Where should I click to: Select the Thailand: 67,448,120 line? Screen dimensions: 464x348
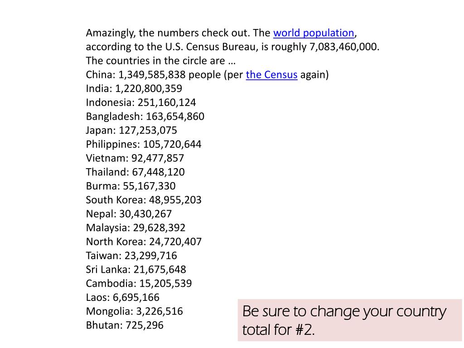(x=135, y=172)
